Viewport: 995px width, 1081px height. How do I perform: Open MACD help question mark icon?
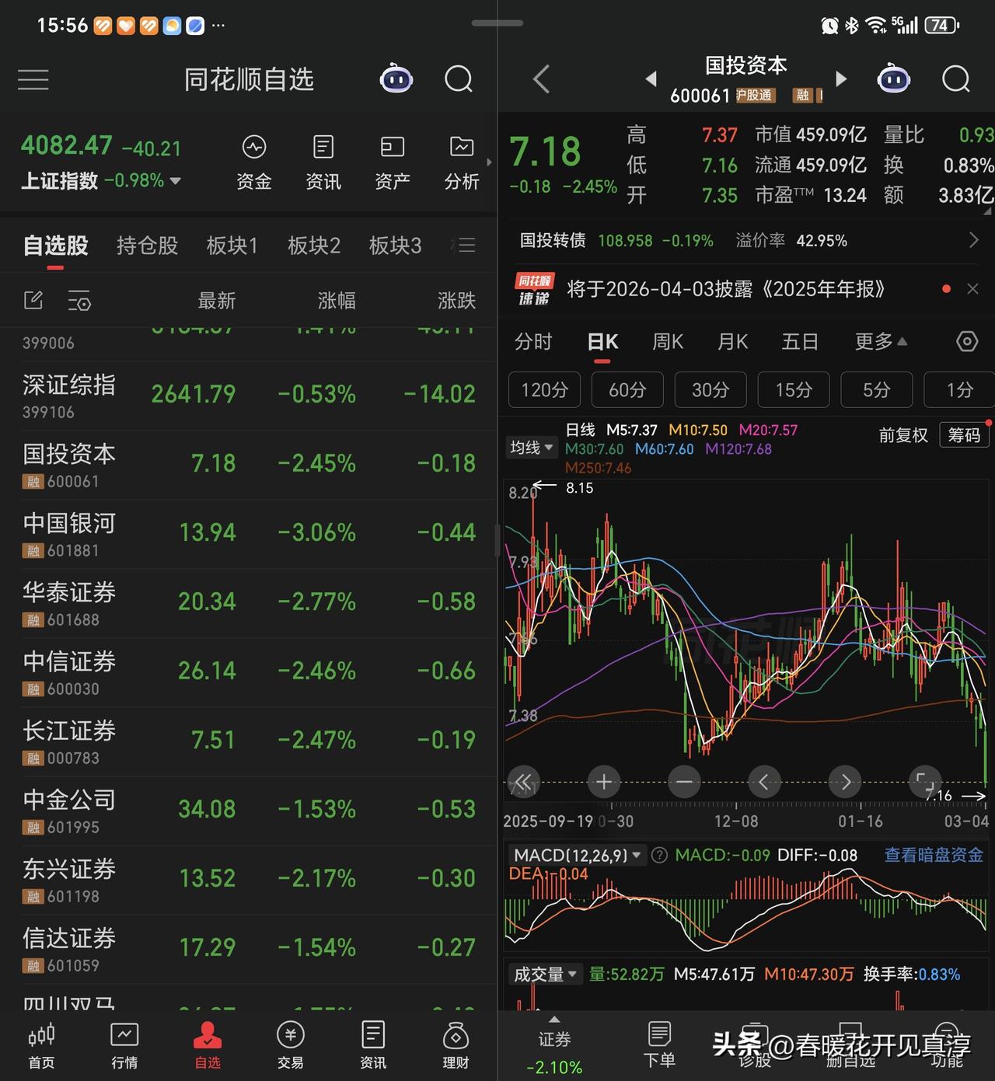pos(659,856)
